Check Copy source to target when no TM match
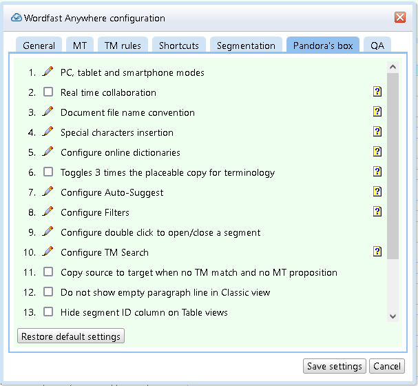The height and width of the screenshot is (386, 418). click(x=48, y=272)
